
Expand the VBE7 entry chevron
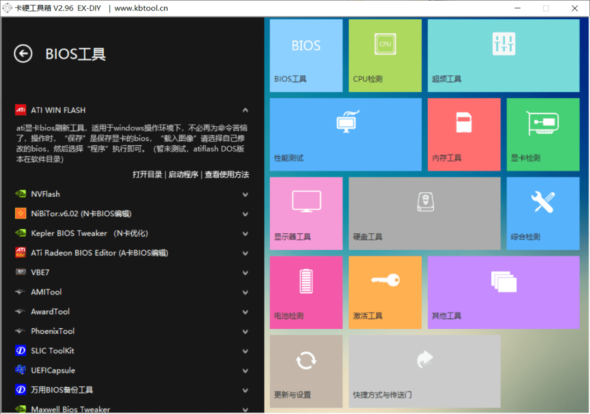[x=245, y=273]
